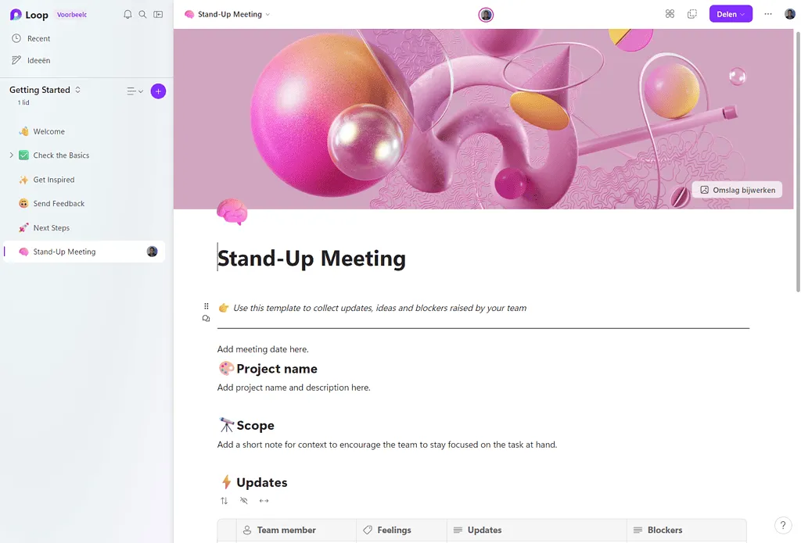
Task: Click the drag handle beside the template hint
Action: tap(207, 306)
